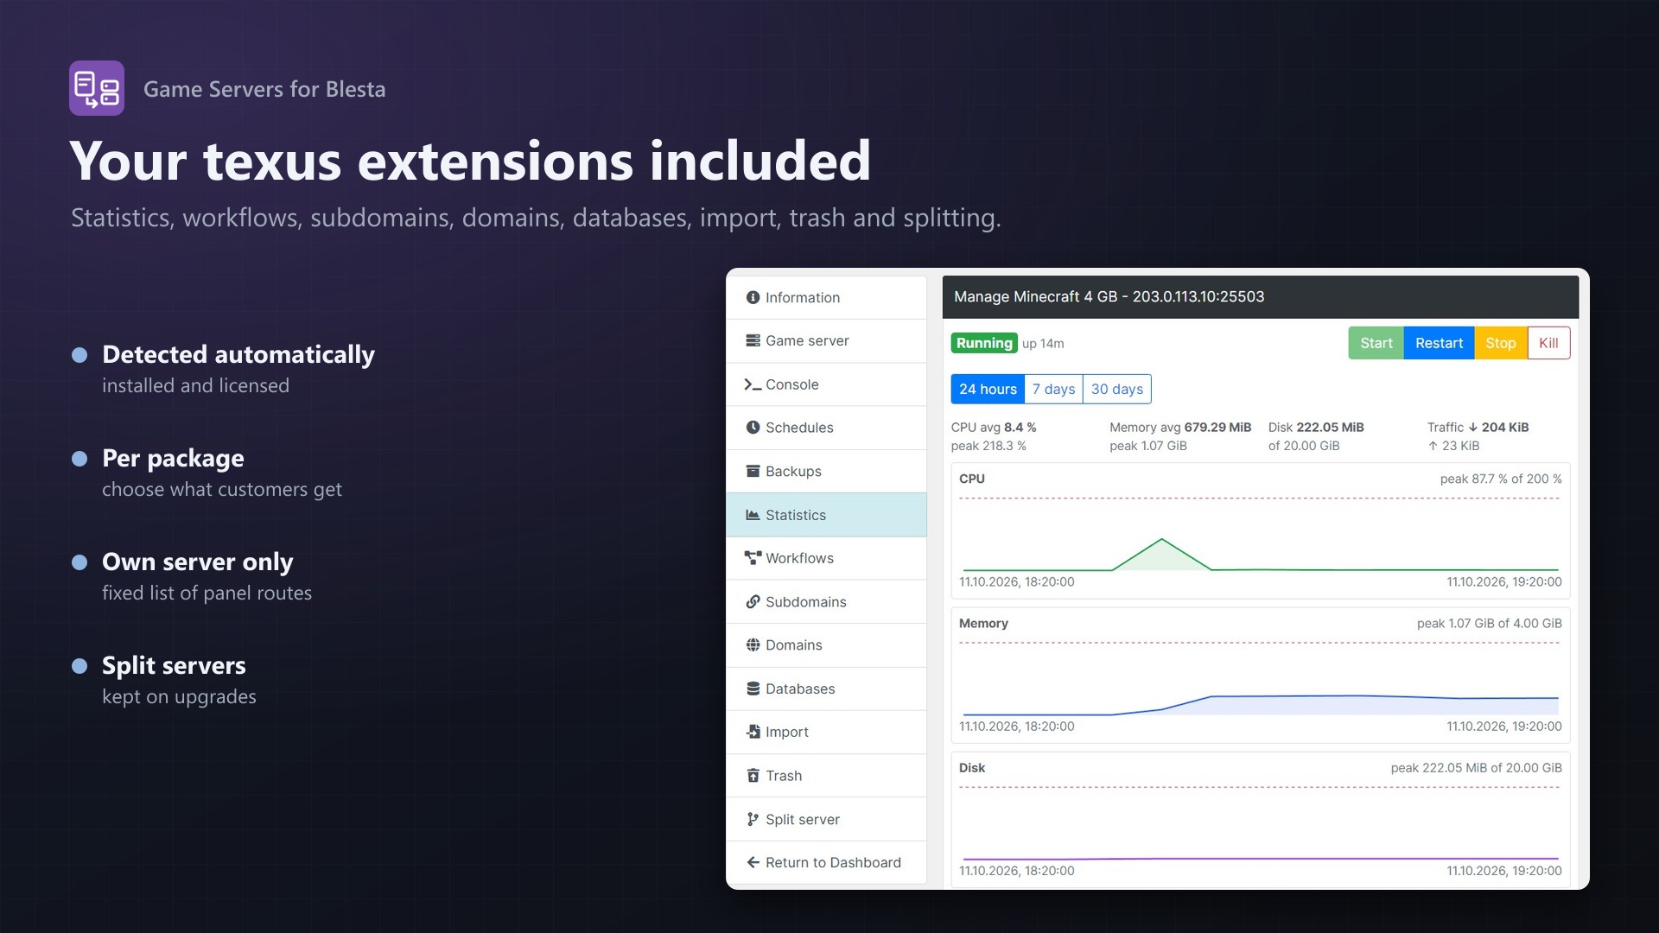Click the green Running status badge

[984, 343]
